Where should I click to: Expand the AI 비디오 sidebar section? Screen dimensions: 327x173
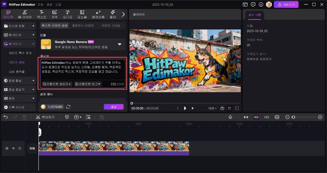pos(19,35)
